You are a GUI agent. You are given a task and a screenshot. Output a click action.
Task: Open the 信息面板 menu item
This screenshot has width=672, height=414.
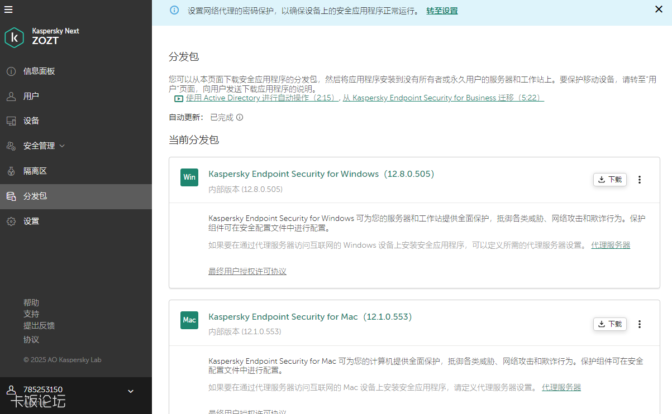(x=76, y=71)
